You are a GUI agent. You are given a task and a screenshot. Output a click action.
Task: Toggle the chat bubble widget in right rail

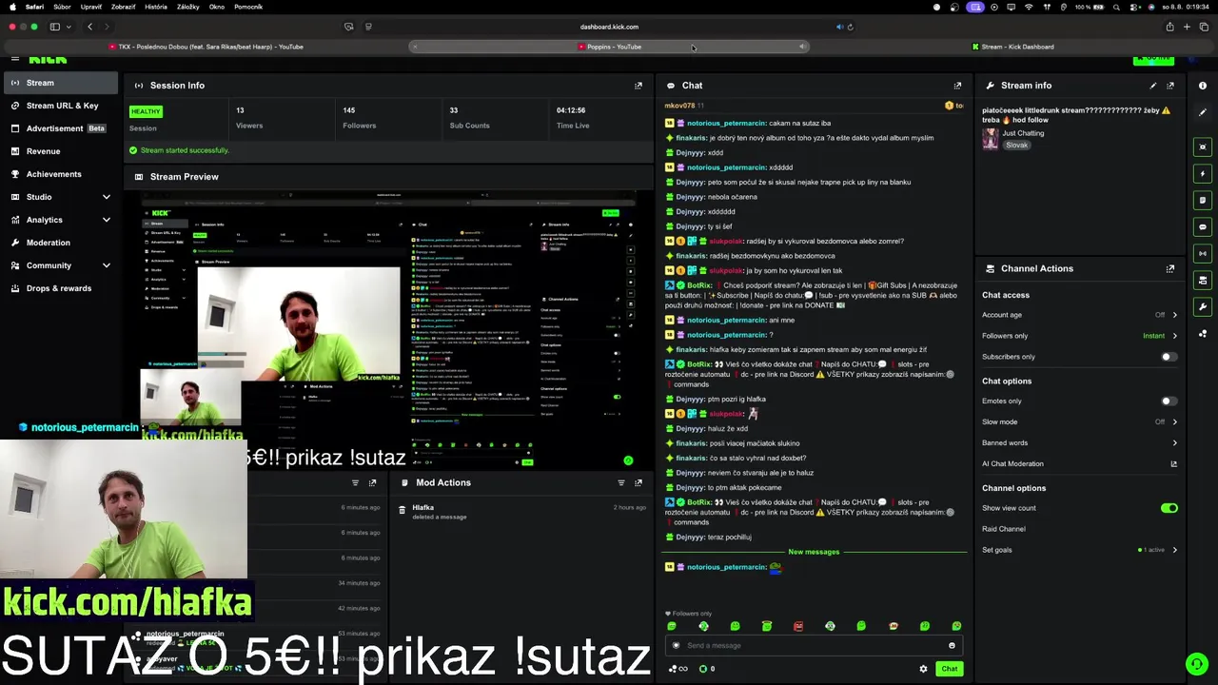pos(1203,227)
